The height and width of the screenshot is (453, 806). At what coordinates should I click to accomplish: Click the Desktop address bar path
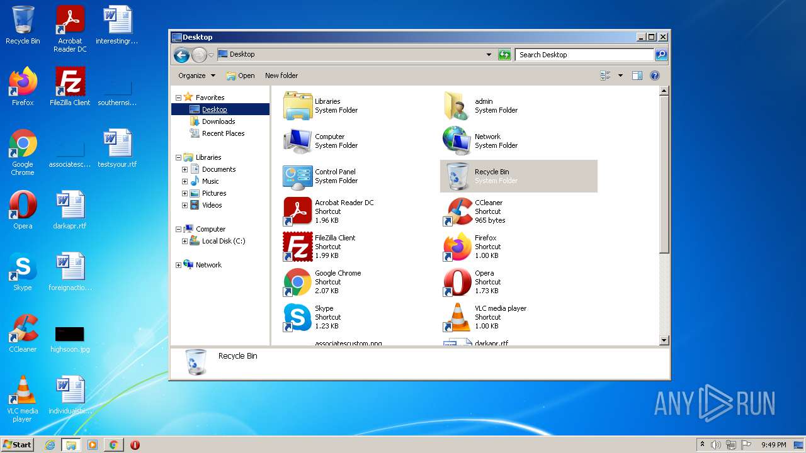tap(242, 54)
